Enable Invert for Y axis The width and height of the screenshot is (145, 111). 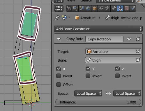click(88, 76)
